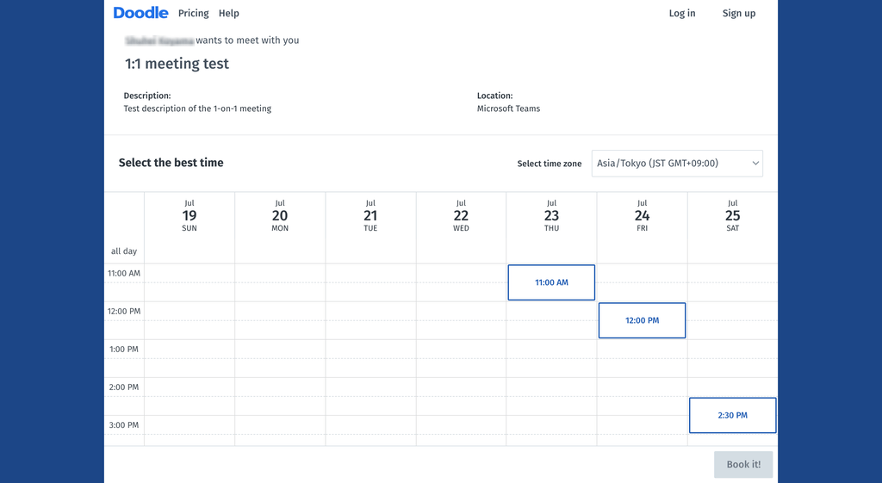Select the 12:00 PM slot on Friday
Screen dimensions: 882x483
point(642,320)
